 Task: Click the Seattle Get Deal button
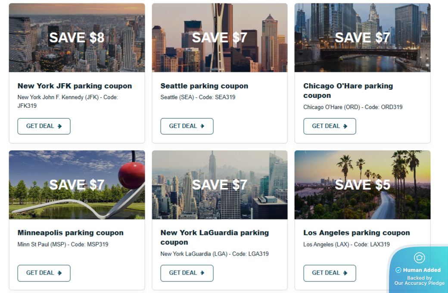tap(187, 126)
